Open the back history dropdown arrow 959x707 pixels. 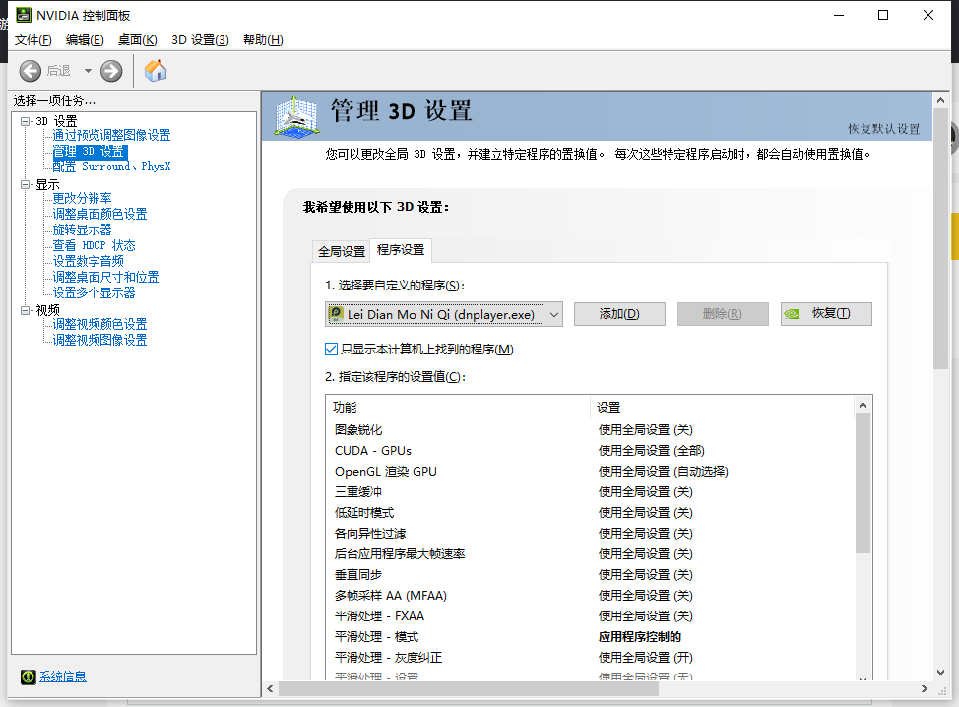[88, 71]
